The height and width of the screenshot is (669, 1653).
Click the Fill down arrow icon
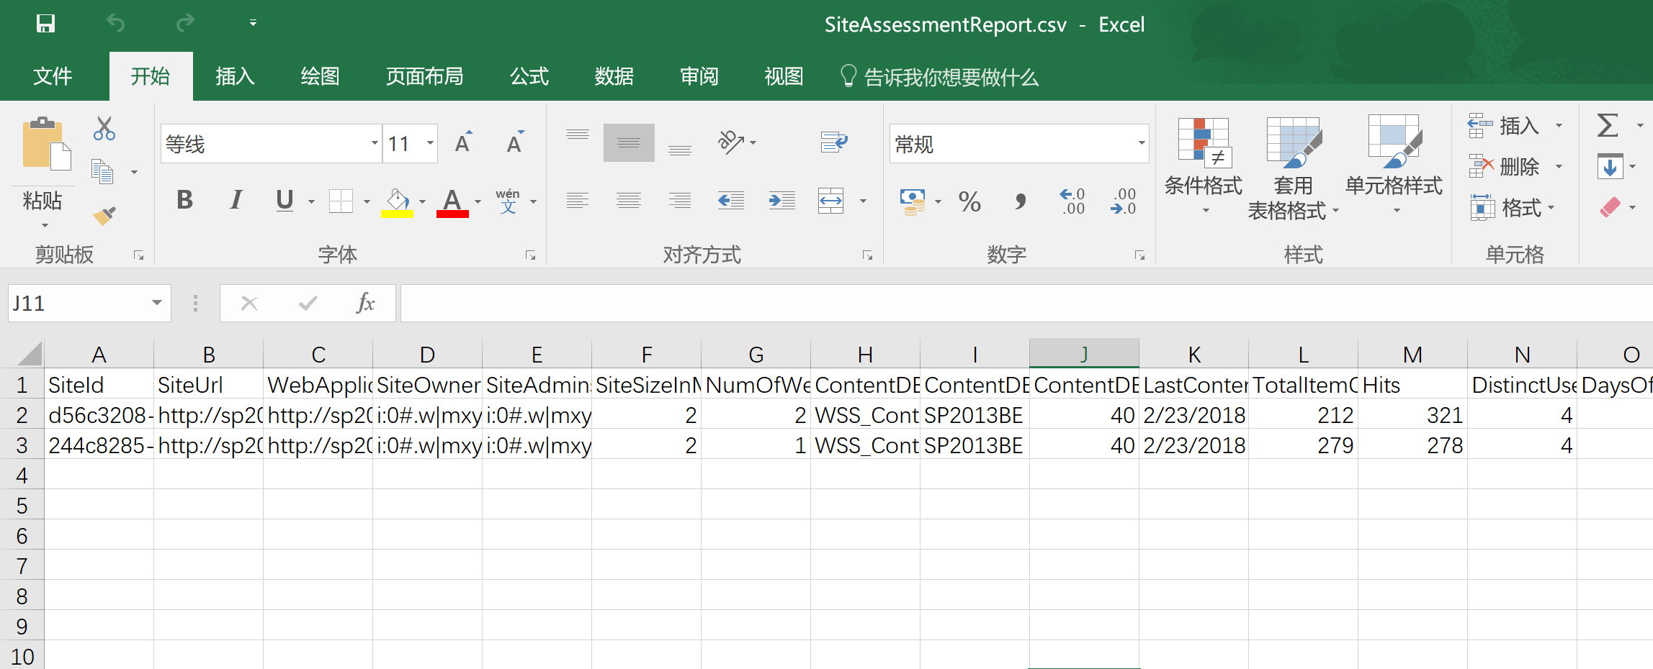[x=1610, y=166]
